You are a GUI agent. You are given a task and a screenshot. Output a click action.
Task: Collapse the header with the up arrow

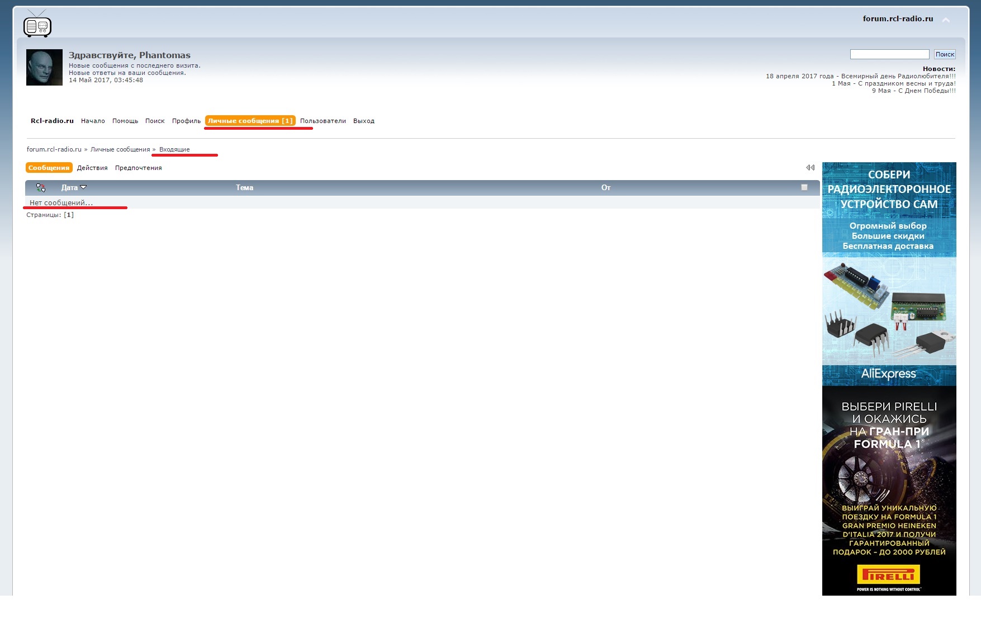point(946,20)
